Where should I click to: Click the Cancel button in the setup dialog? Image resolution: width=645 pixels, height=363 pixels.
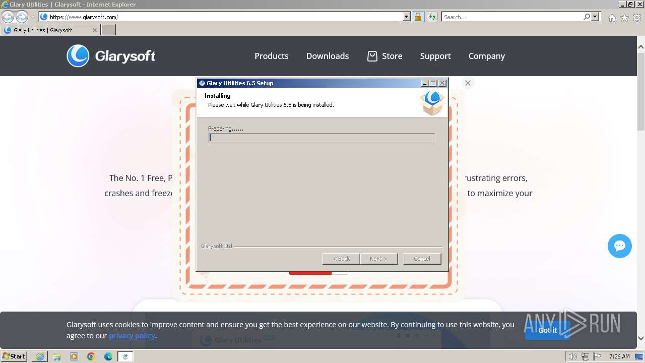422,259
